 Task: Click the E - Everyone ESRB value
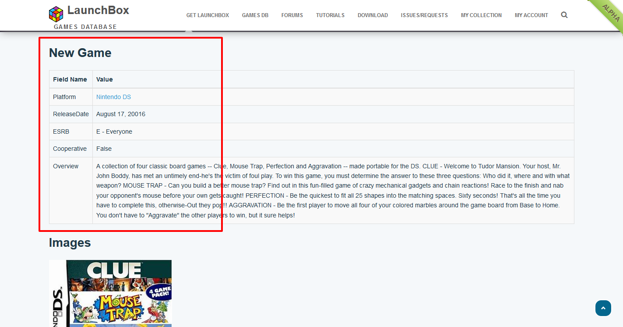click(114, 132)
